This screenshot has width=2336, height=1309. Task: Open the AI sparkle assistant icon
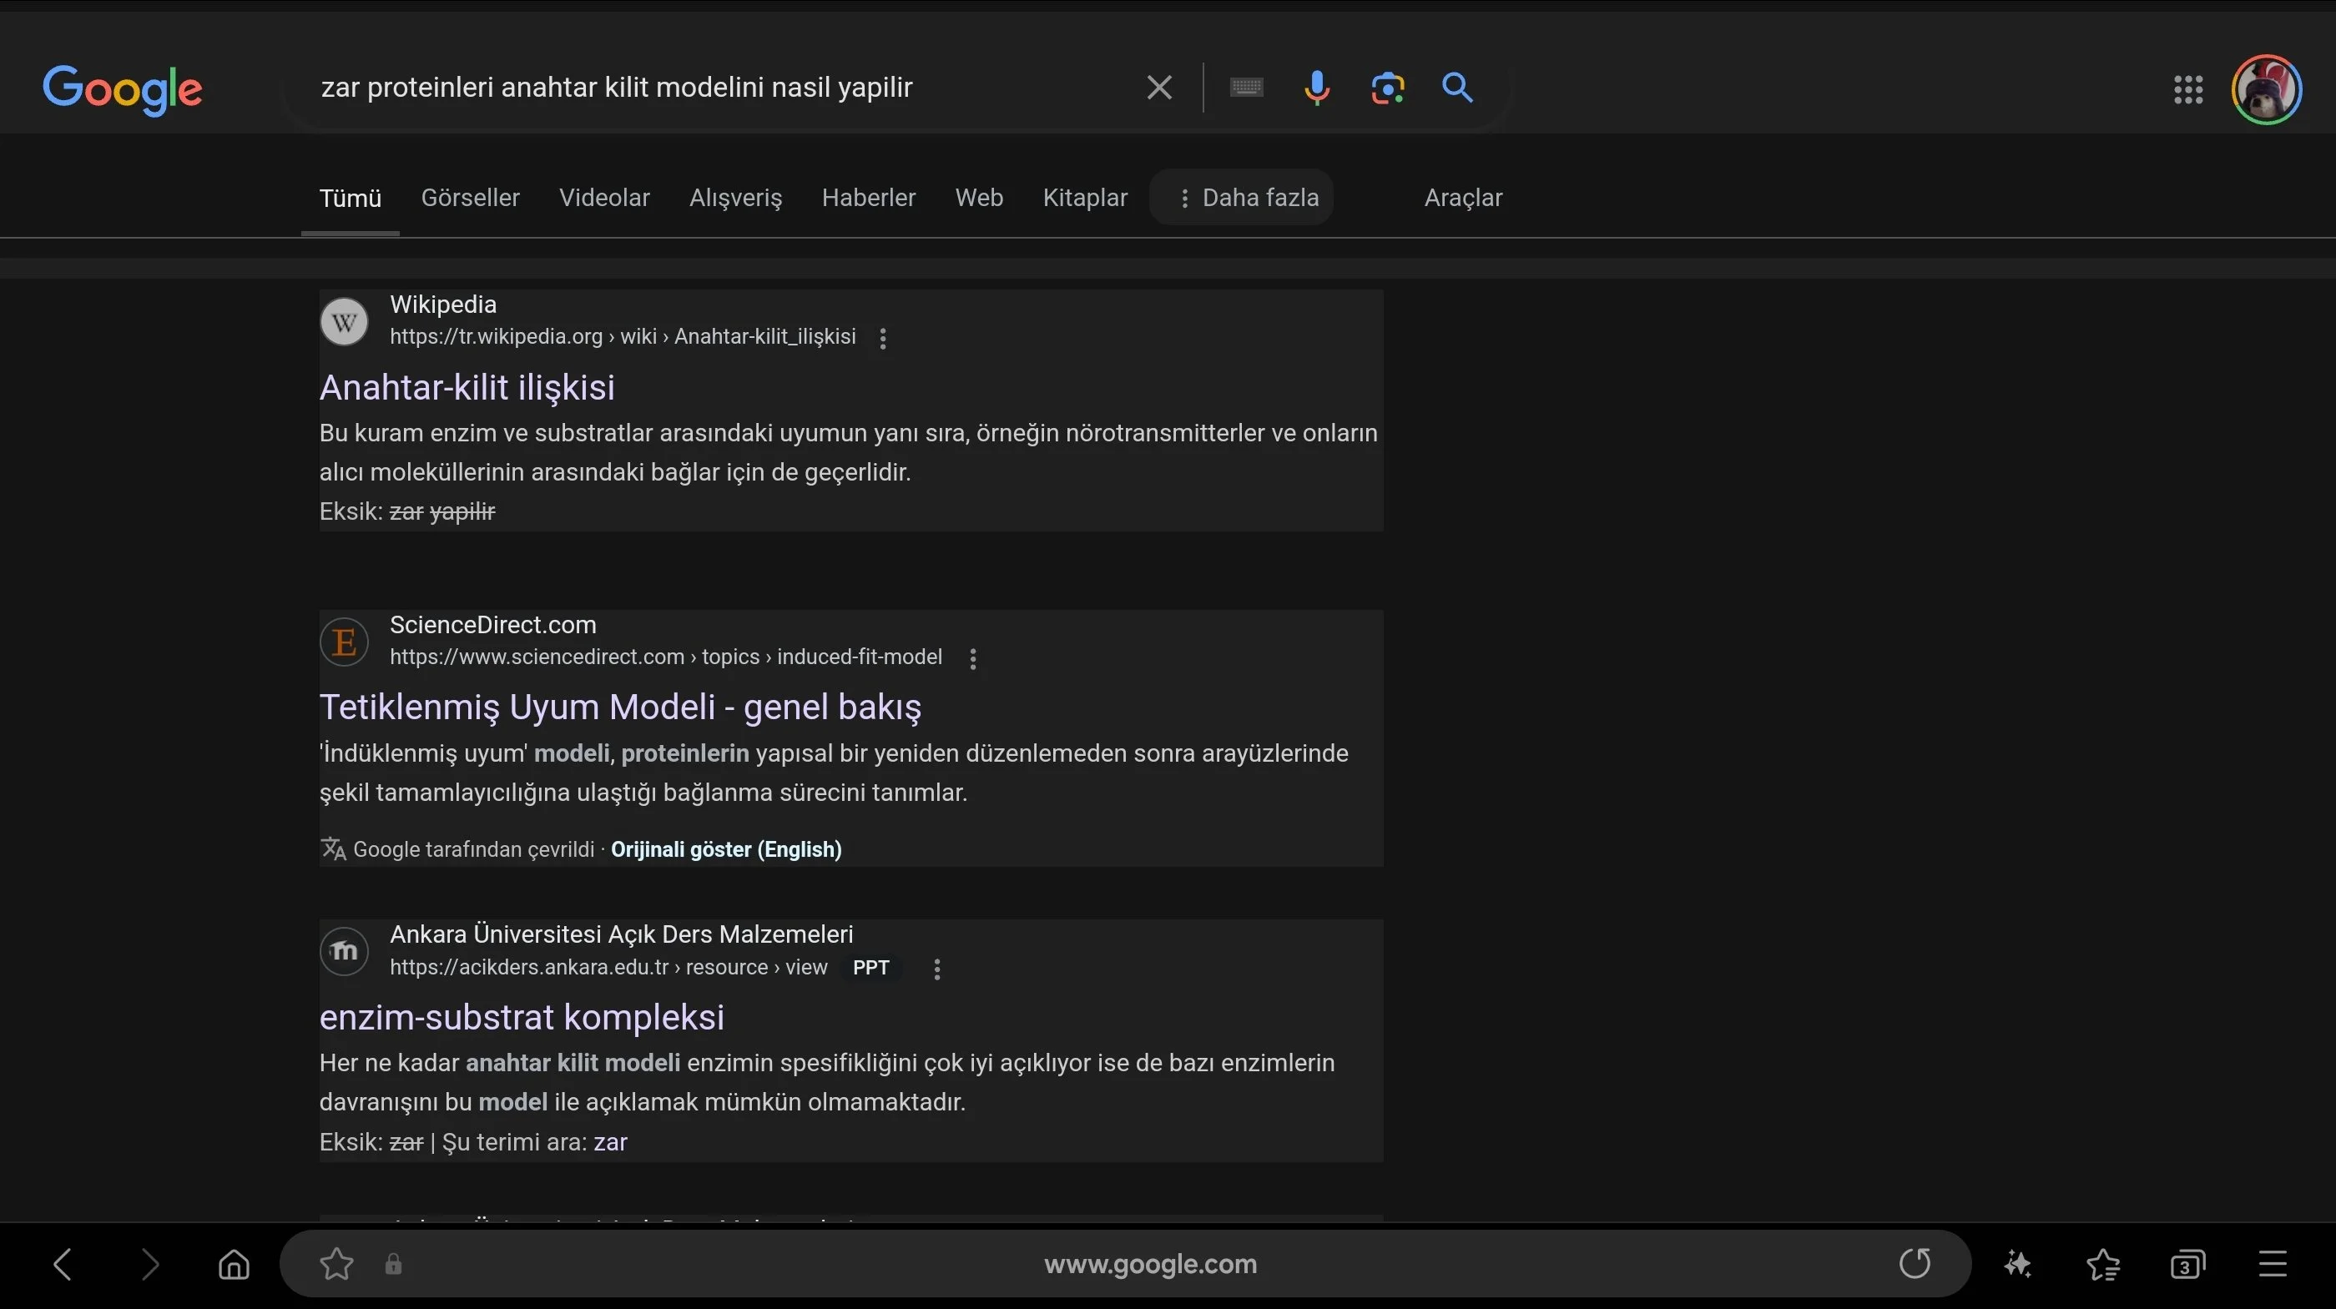(2018, 1264)
